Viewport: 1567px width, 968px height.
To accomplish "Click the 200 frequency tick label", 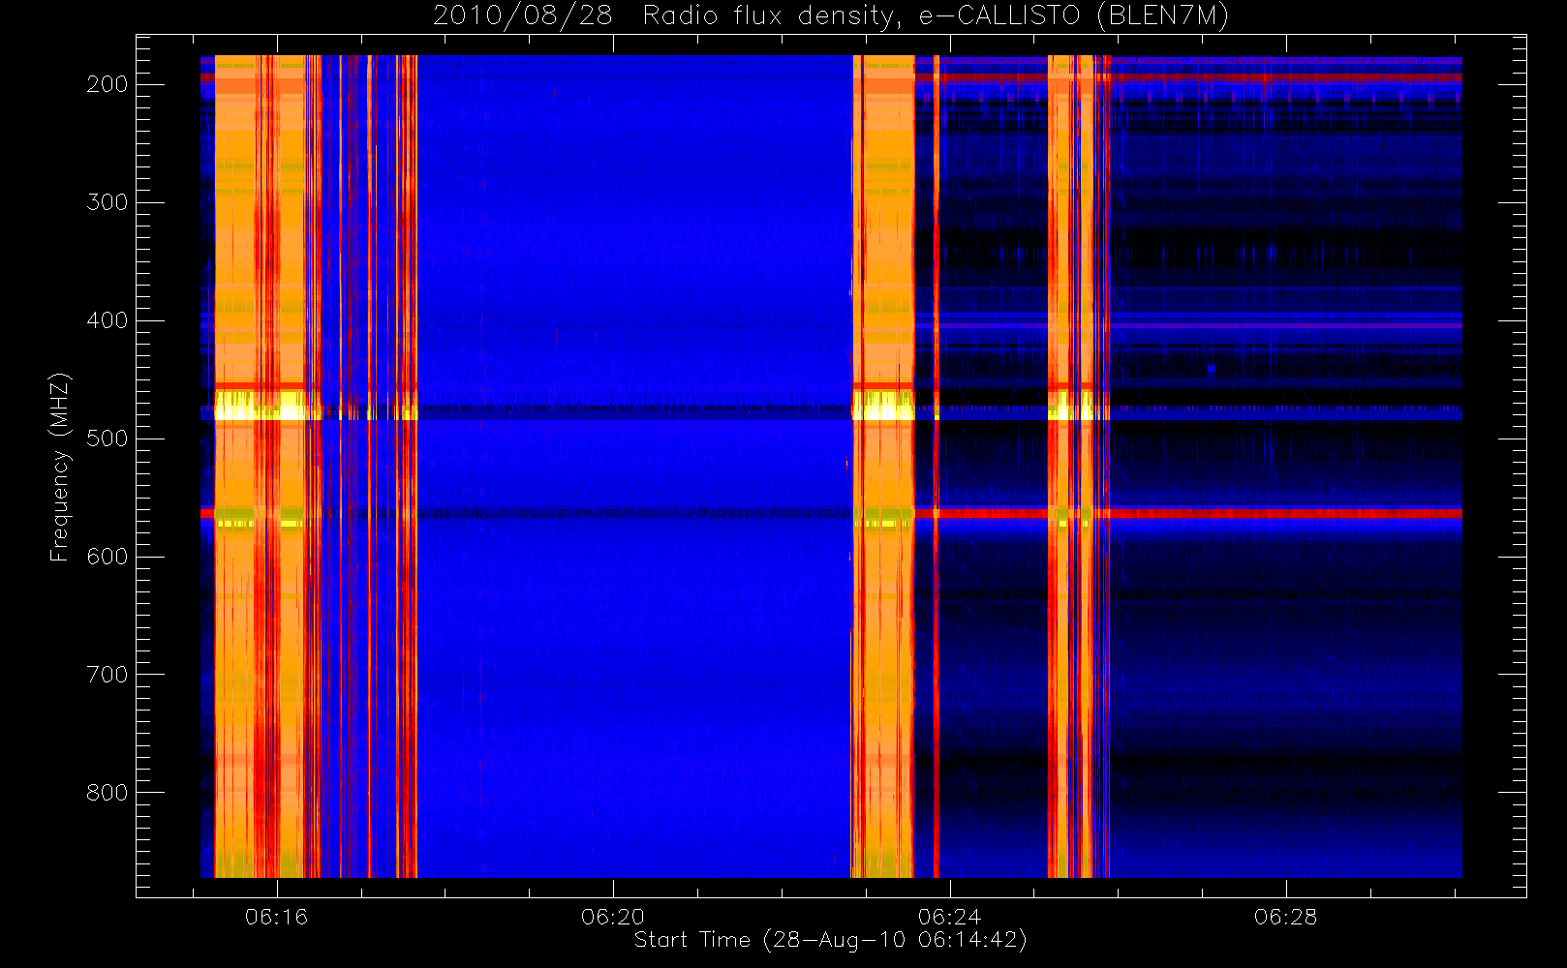I will [108, 84].
